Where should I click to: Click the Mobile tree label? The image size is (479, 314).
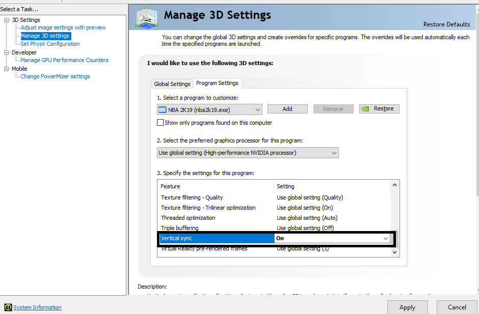pyautogui.click(x=19, y=69)
